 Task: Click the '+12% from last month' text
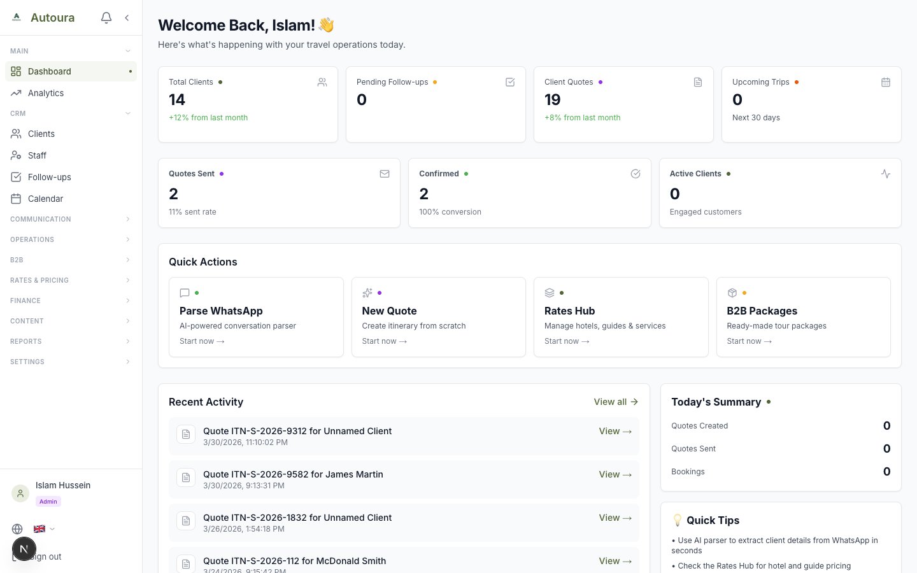[x=208, y=118]
